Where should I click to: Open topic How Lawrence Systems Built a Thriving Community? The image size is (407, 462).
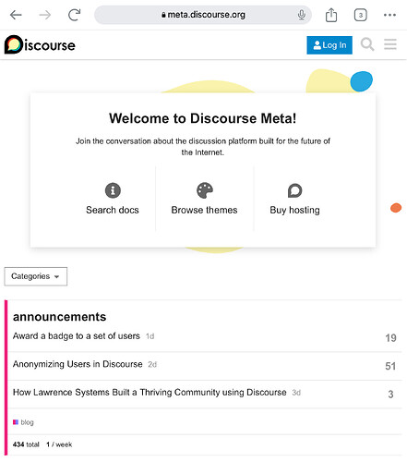(150, 392)
